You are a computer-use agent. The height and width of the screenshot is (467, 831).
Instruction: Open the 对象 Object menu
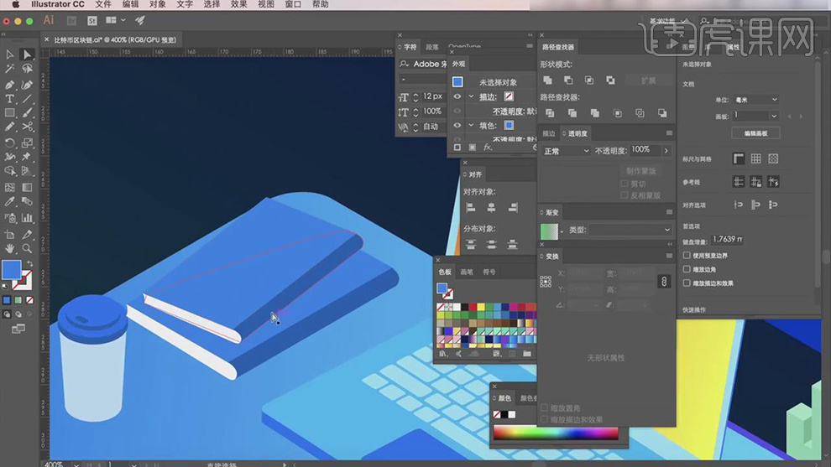[158, 4]
